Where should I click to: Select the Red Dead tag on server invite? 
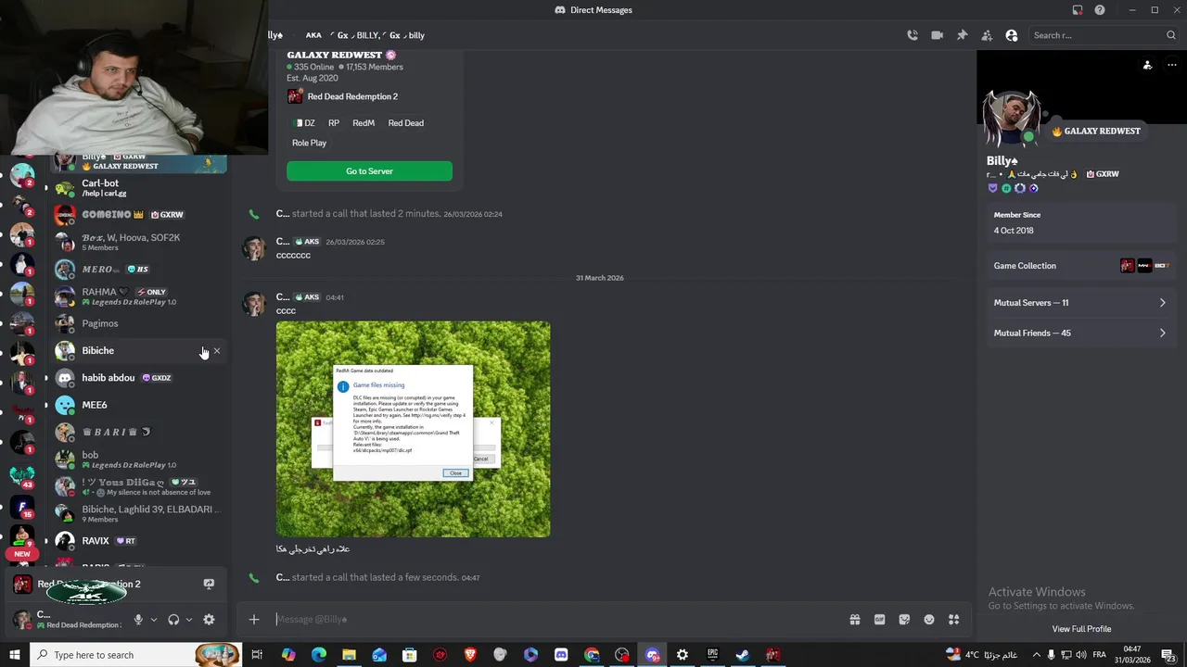click(x=405, y=123)
